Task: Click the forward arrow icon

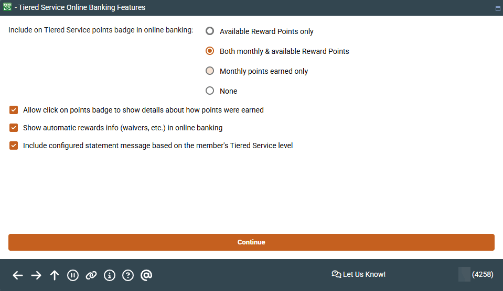Action: (x=36, y=275)
